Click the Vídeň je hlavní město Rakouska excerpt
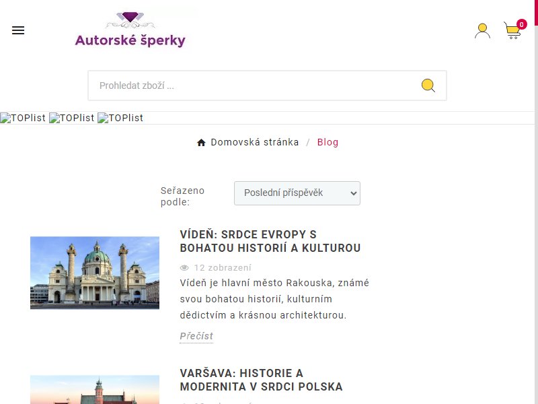 click(x=274, y=299)
